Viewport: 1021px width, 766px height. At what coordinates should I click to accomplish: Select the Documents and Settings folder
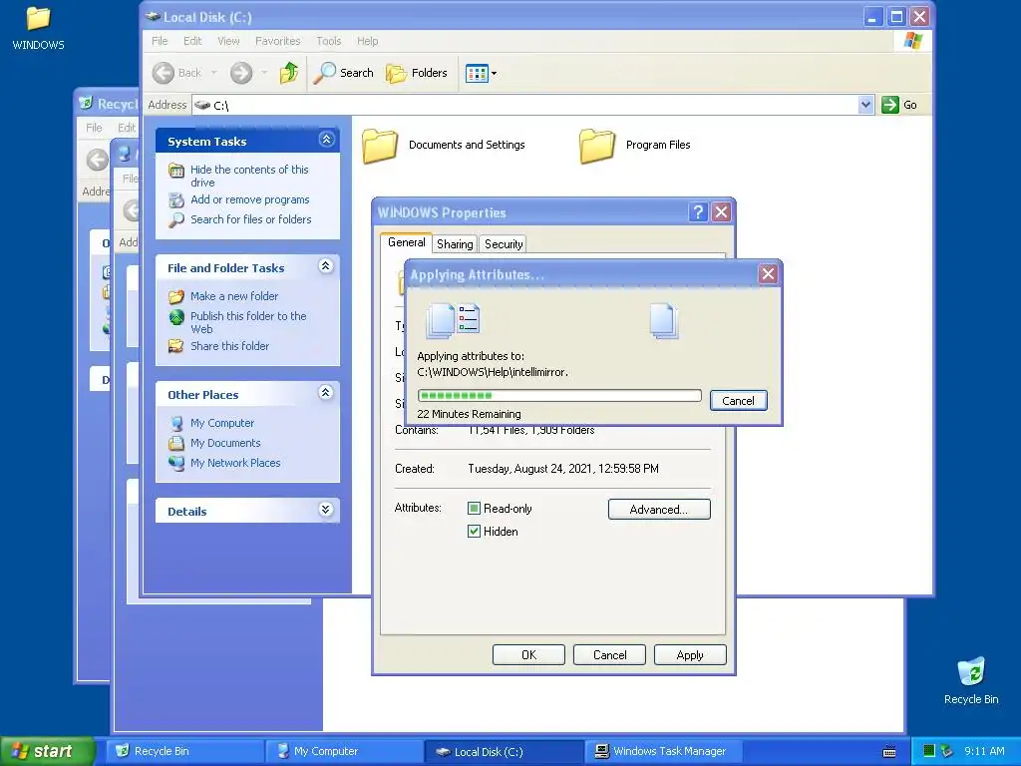(x=444, y=146)
